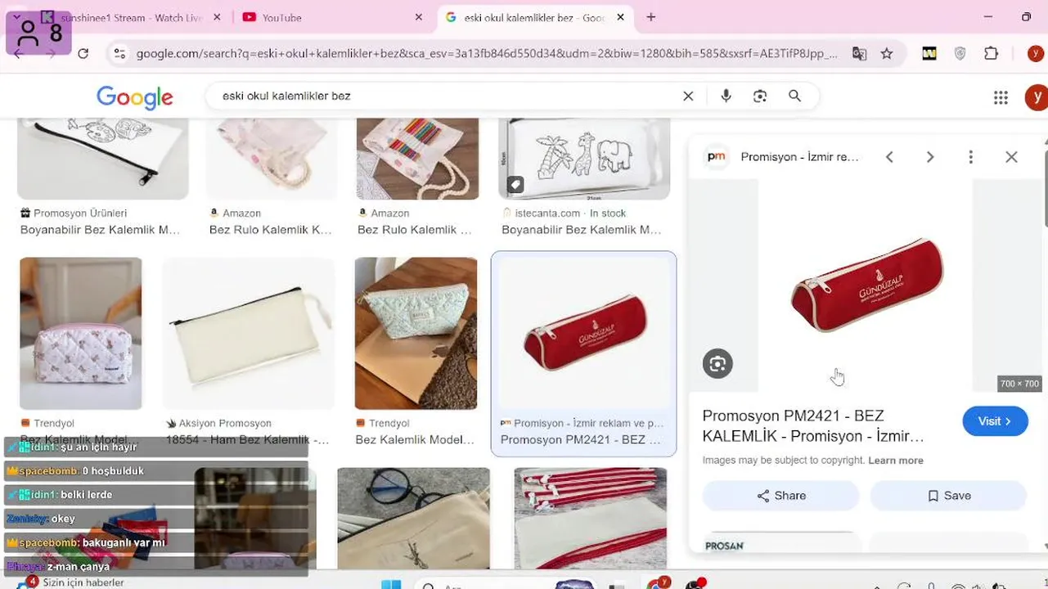The height and width of the screenshot is (589, 1048).
Task: Click Boyanabilir Bez Kalemlik from Promosyon Ürünleri
Action: 100,230
